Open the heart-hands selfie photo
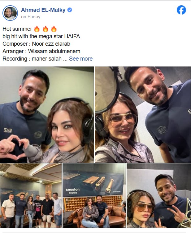This screenshot has height=233, width=191. 47,115
